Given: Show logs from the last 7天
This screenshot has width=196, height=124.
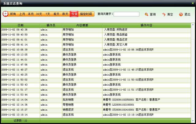Looking at the screenshot, I should pyautogui.click(x=48, y=14).
